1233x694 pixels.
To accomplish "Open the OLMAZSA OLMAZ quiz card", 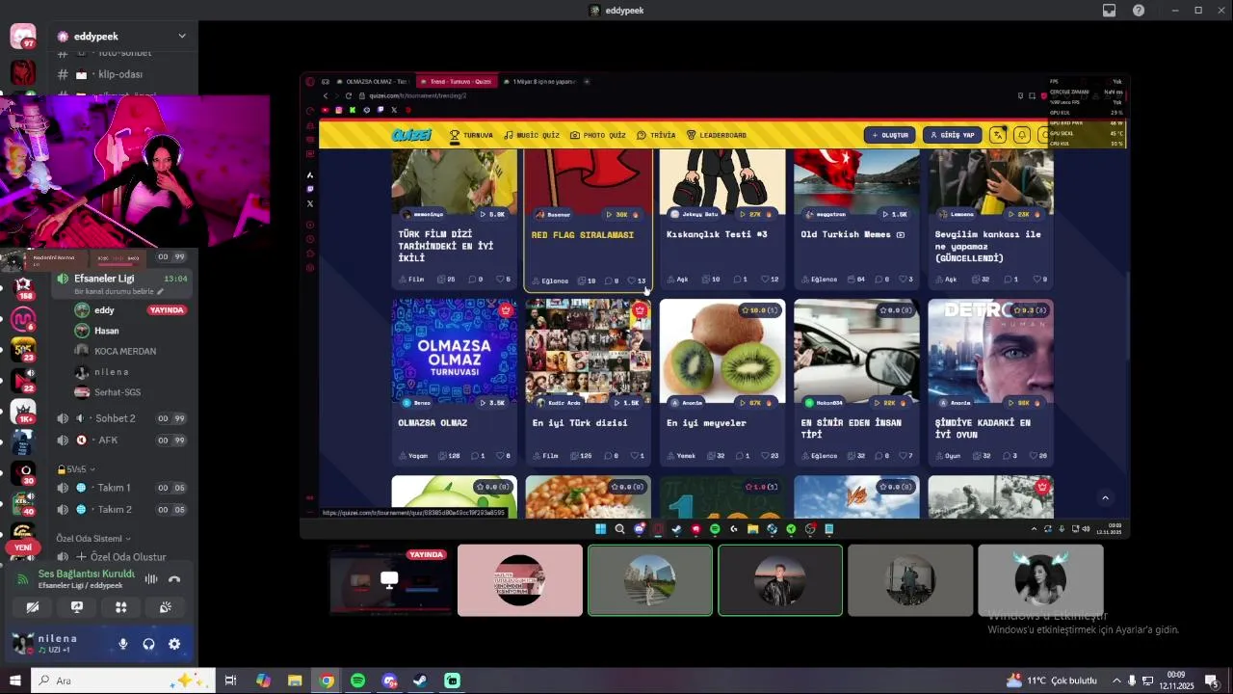I will click(x=454, y=382).
